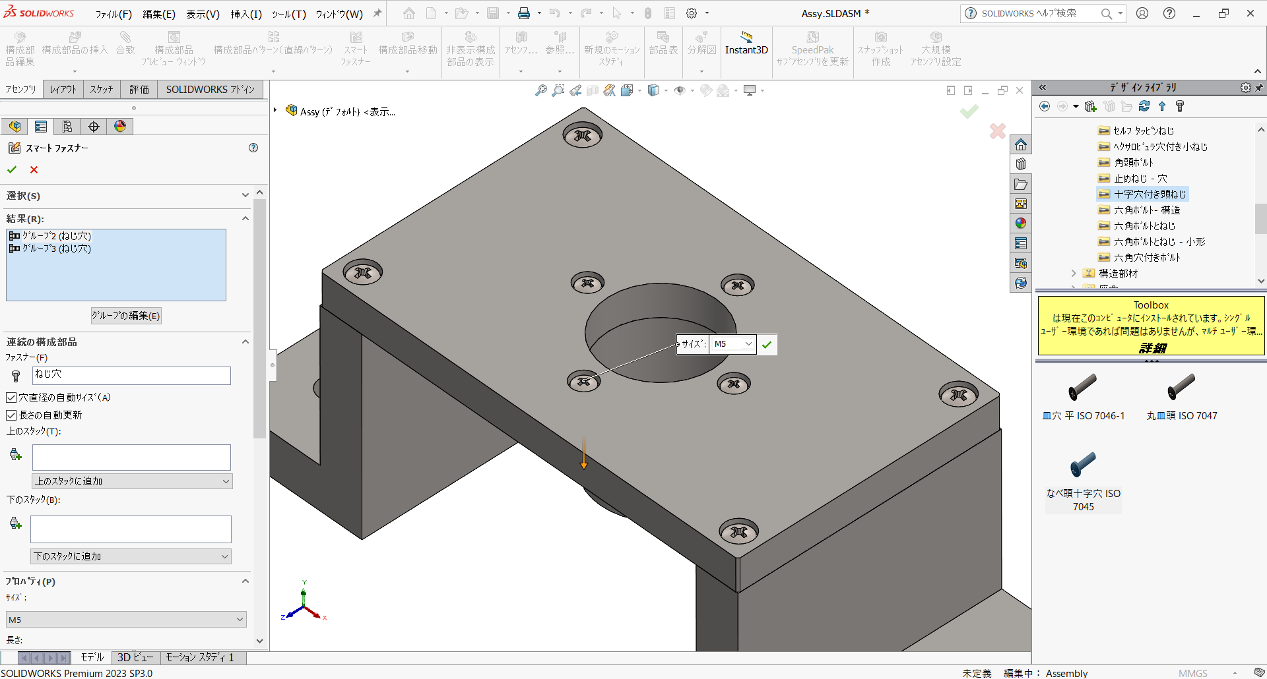
Task: Collapse 連続の構成部品 section
Action: (x=245, y=341)
